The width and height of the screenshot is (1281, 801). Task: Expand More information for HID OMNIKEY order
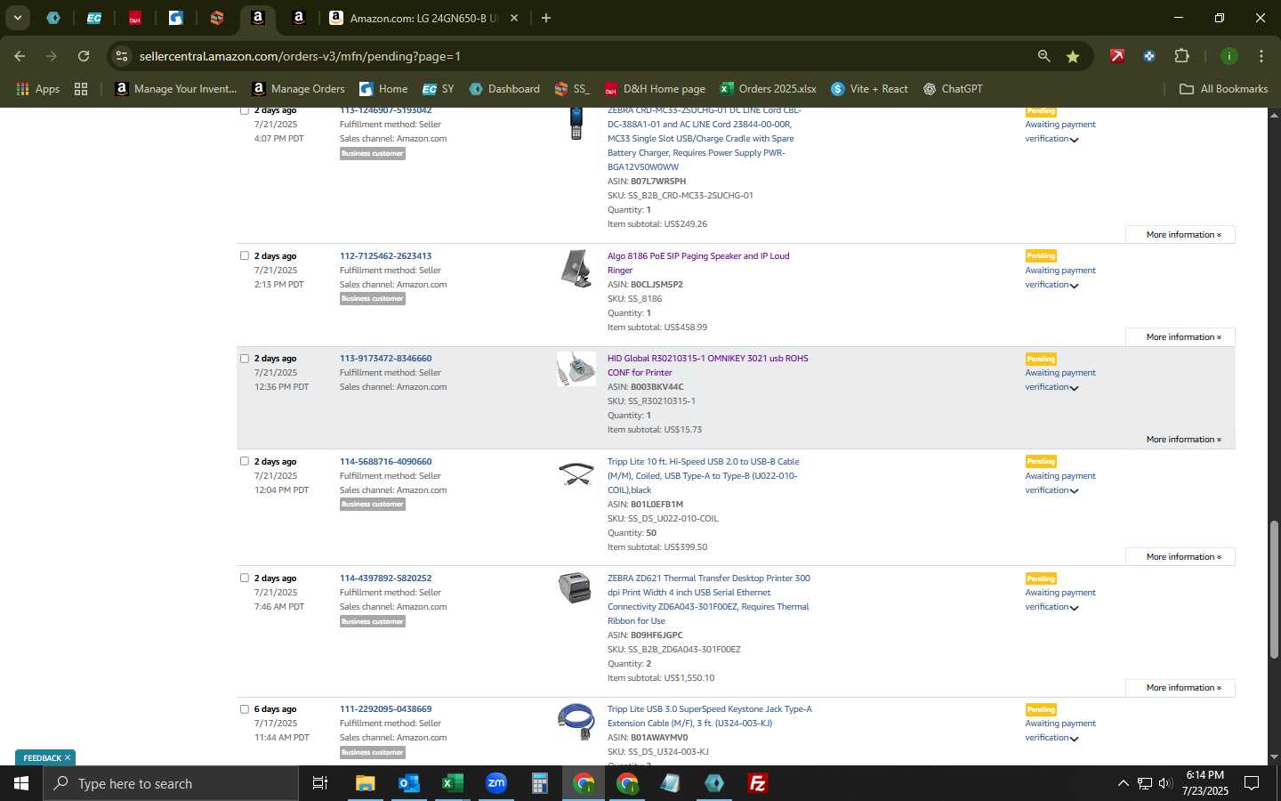[x=1180, y=440]
